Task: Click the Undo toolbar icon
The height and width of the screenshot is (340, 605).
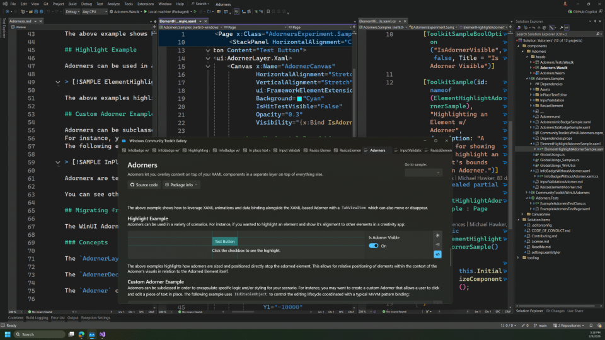Action: [x=49, y=11]
